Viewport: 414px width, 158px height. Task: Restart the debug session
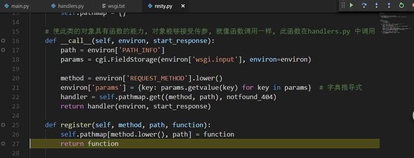(401, 5)
